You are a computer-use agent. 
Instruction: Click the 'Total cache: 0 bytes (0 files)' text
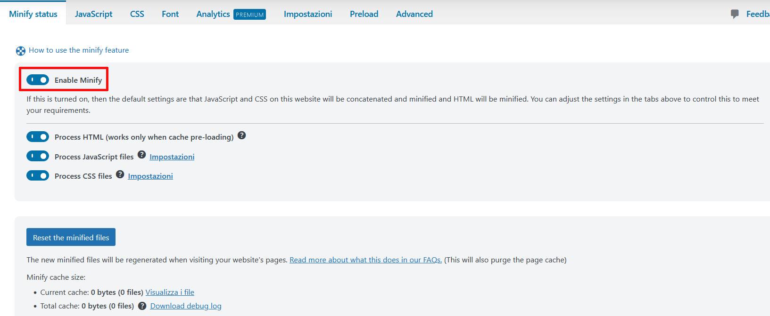[x=87, y=306]
